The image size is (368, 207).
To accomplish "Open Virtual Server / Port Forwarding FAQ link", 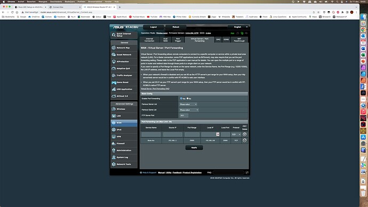I will click(x=155, y=89).
